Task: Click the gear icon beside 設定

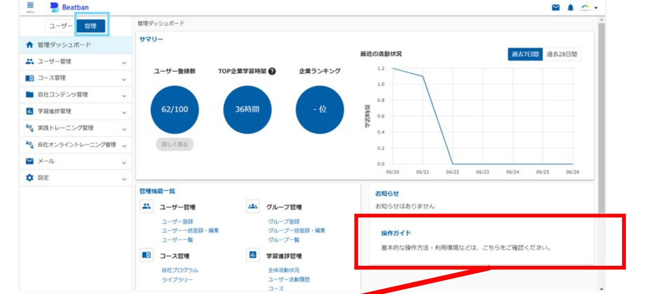Action: [x=29, y=178]
